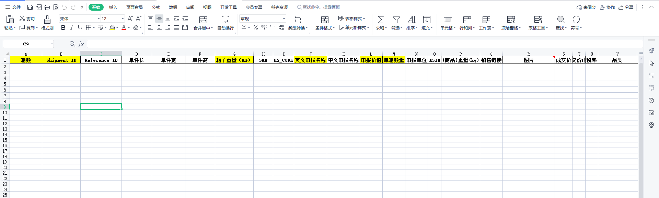
Task: Click the fill color bucket icon
Action: (x=112, y=27)
